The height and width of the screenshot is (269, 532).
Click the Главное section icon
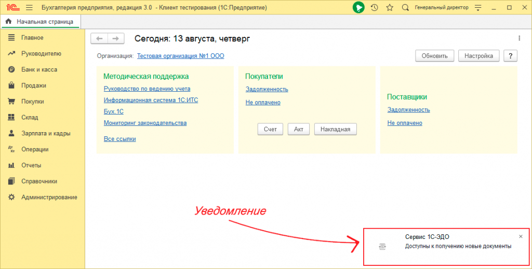[x=11, y=37]
